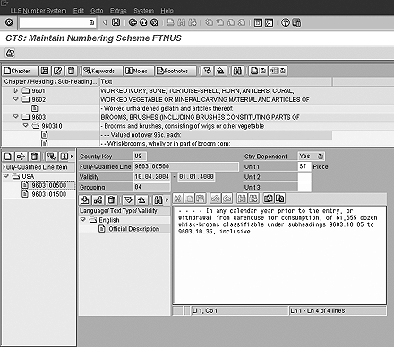Screen dimensions: 394x347
Task: Open the Goto menu
Action: pyautogui.click(x=97, y=11)
